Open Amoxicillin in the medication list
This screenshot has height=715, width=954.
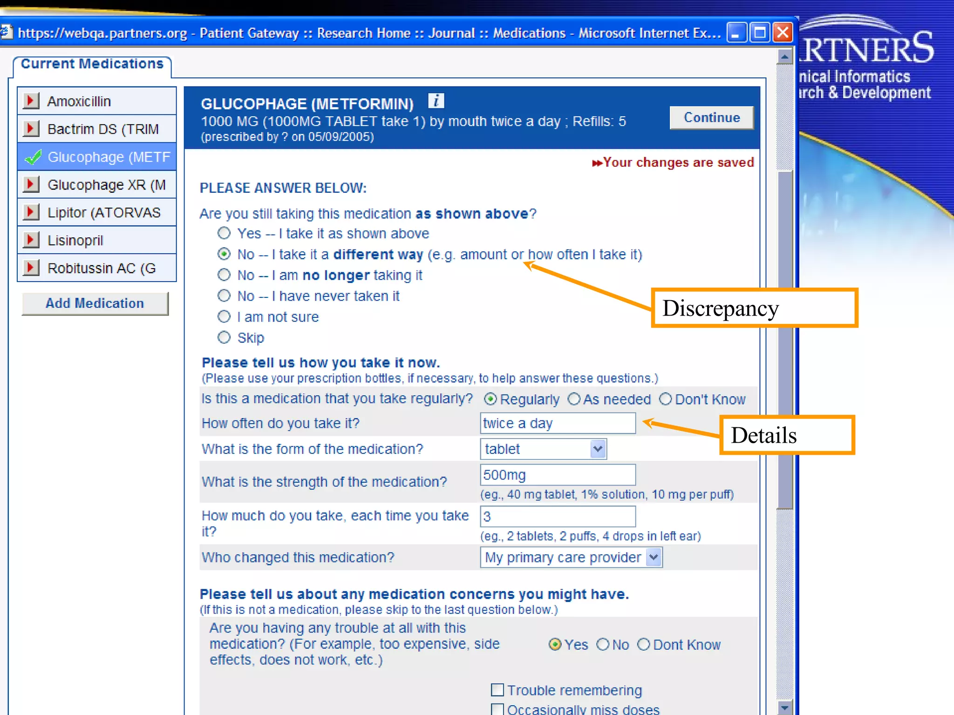97,101
